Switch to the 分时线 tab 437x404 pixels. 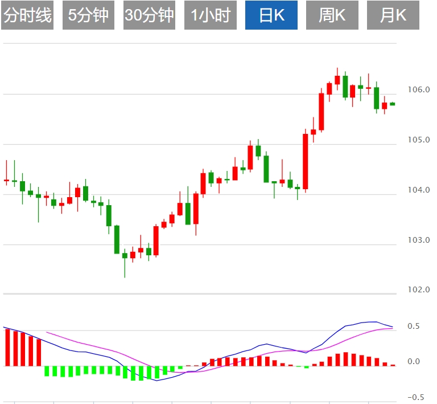click(27, 15)
